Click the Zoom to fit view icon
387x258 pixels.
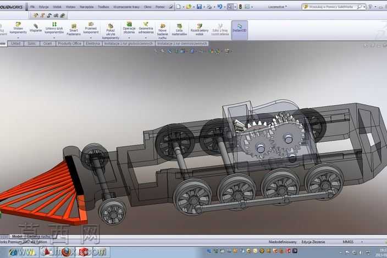[156, 51]
